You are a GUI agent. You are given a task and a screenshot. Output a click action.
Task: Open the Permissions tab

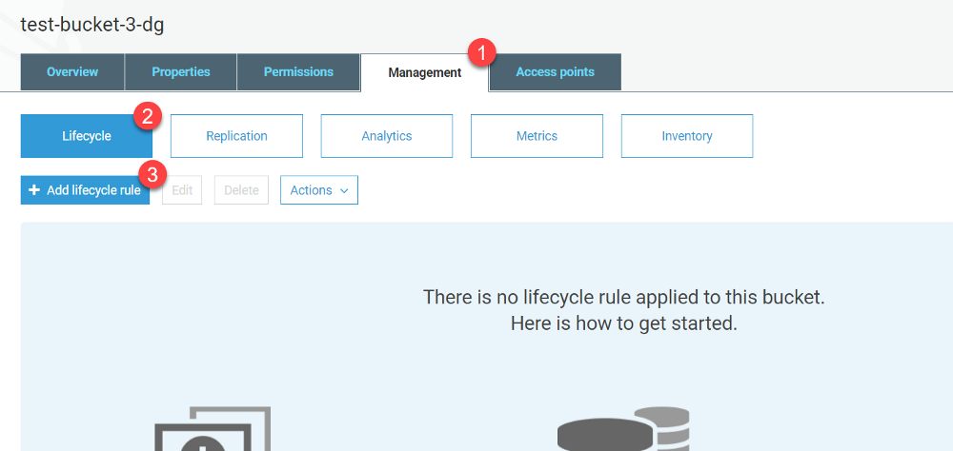(298, 72)
